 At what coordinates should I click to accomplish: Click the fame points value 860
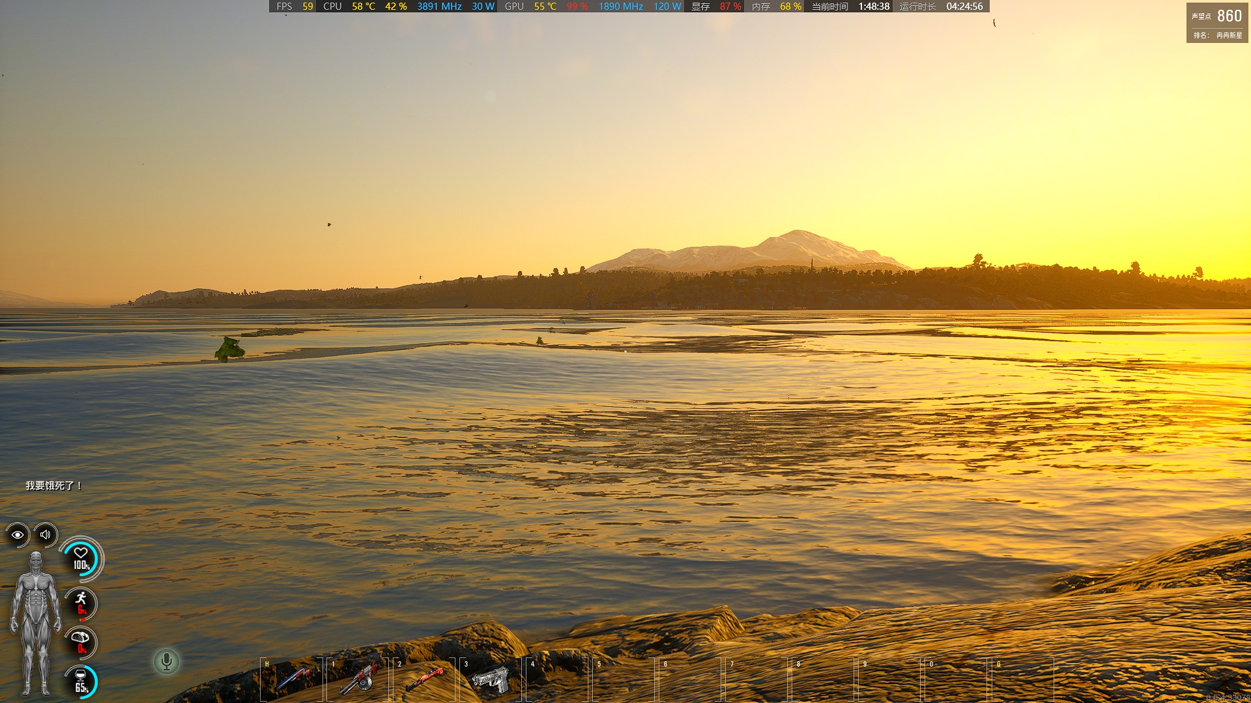point(1229,16)
